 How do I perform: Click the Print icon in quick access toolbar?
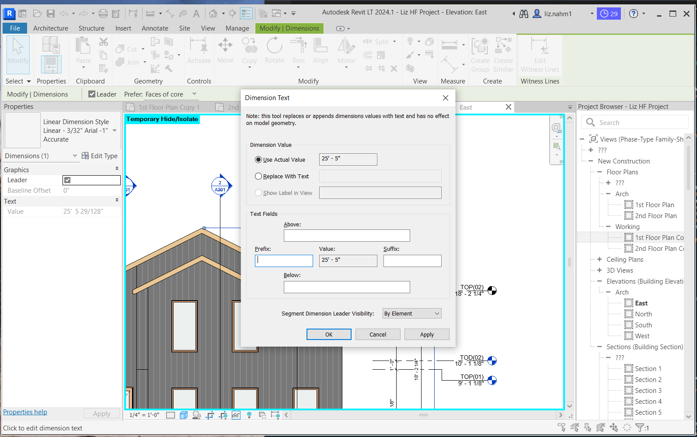103,14
